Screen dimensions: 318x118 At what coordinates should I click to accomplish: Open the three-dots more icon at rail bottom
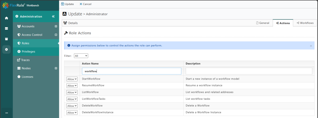pos(7,113)
